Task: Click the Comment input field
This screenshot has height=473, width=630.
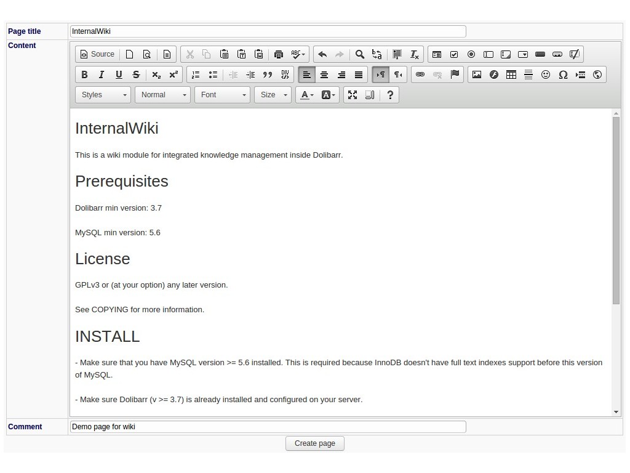Action: pyautogui.click(x=268, y=427)
